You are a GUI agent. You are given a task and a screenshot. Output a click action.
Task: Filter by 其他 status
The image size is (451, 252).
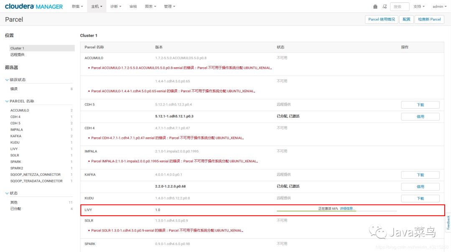pyautogui.click(x=14, y=202)
